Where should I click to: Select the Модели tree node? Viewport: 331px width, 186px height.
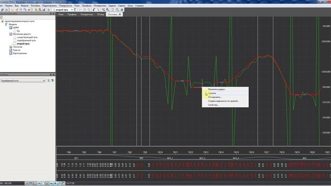tap(12, 24)
